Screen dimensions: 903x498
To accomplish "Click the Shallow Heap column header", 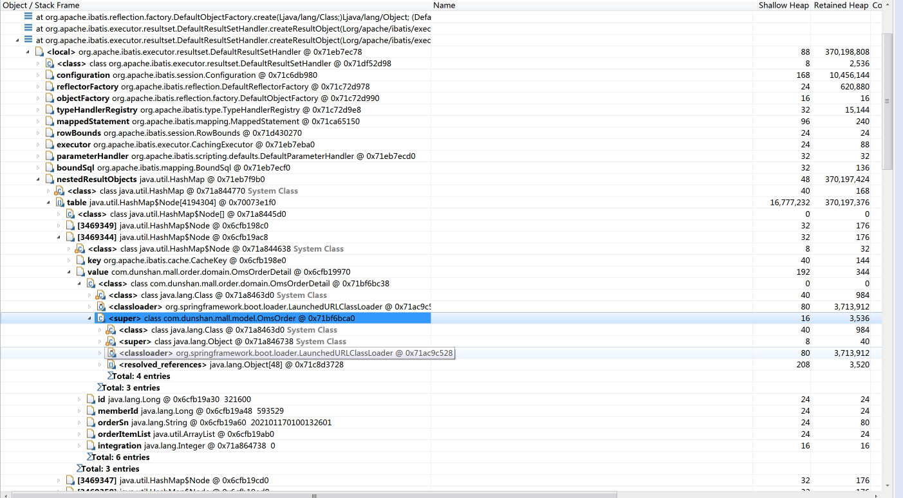I will (x=783, y=5).
